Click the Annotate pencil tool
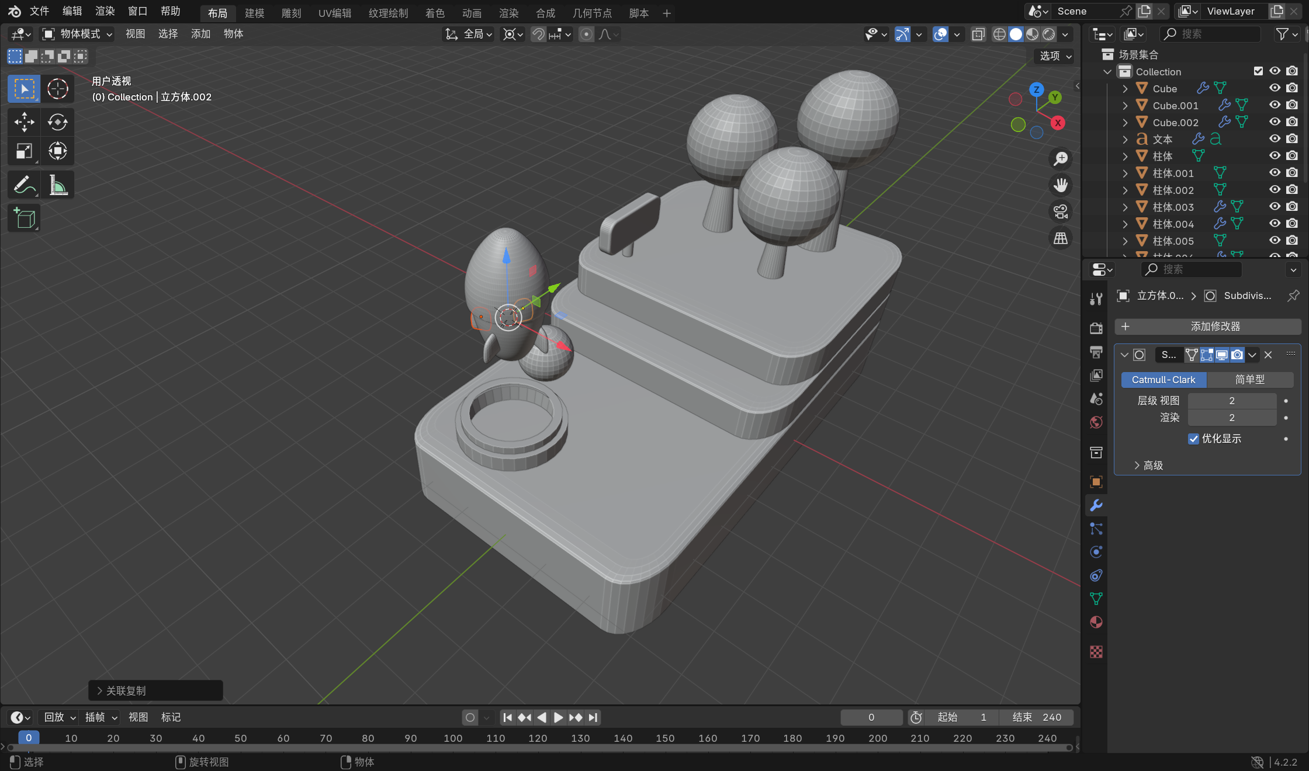This screenshot has height=771, width=1309. click(24, 185)
